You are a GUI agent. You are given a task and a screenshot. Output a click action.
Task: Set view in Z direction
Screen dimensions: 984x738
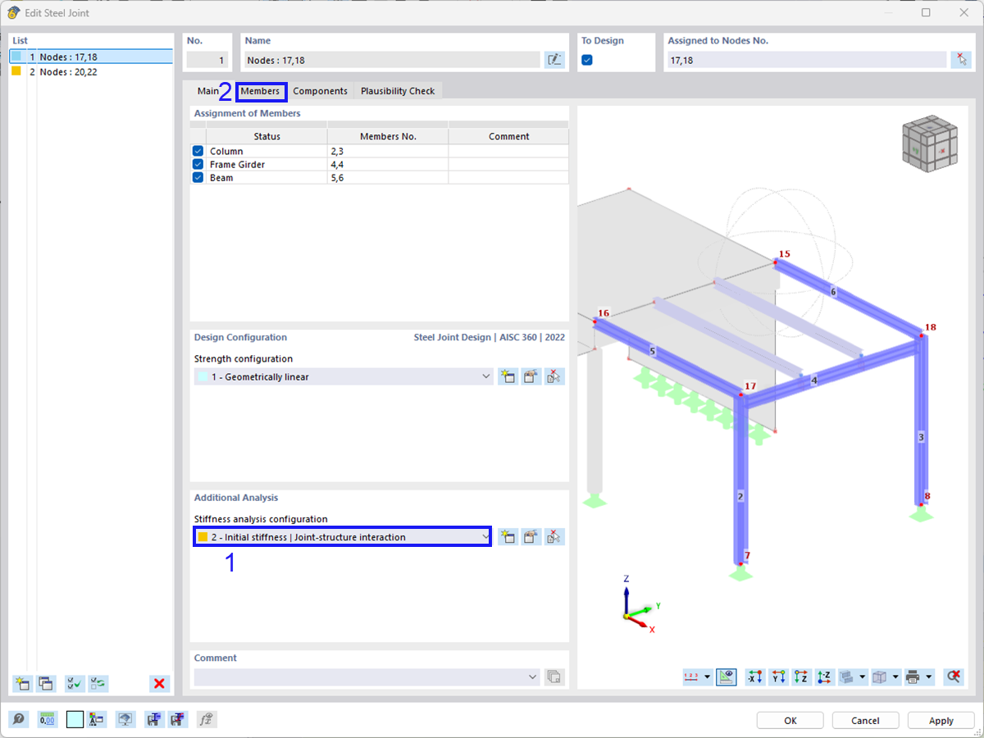[802, 676]
